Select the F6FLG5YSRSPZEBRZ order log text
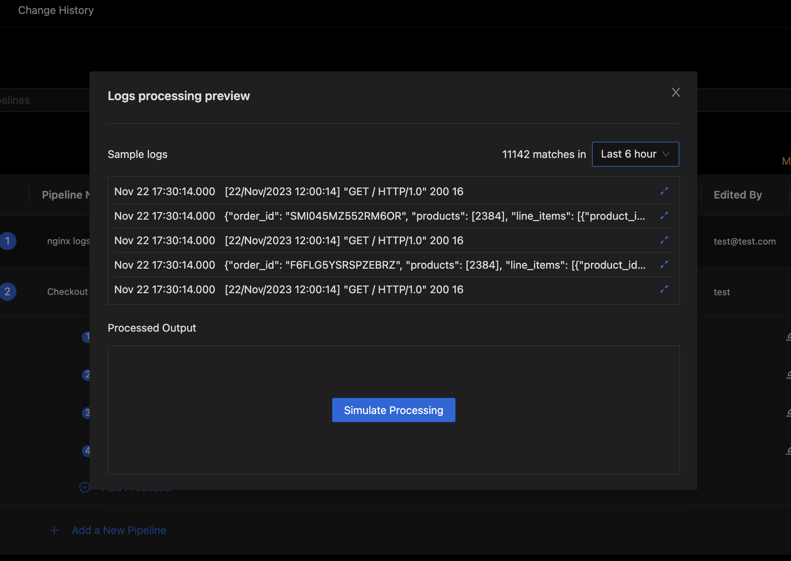 point(435,265)
